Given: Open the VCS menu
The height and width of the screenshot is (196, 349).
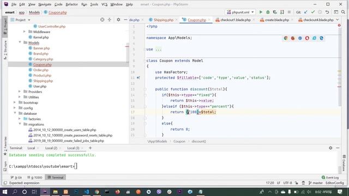Looking at the screenshot, I should pyautogui.click(x=104, y=4).
